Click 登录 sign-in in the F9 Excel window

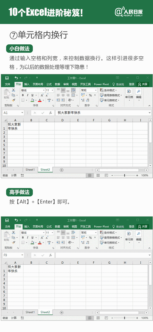[132, 226]
